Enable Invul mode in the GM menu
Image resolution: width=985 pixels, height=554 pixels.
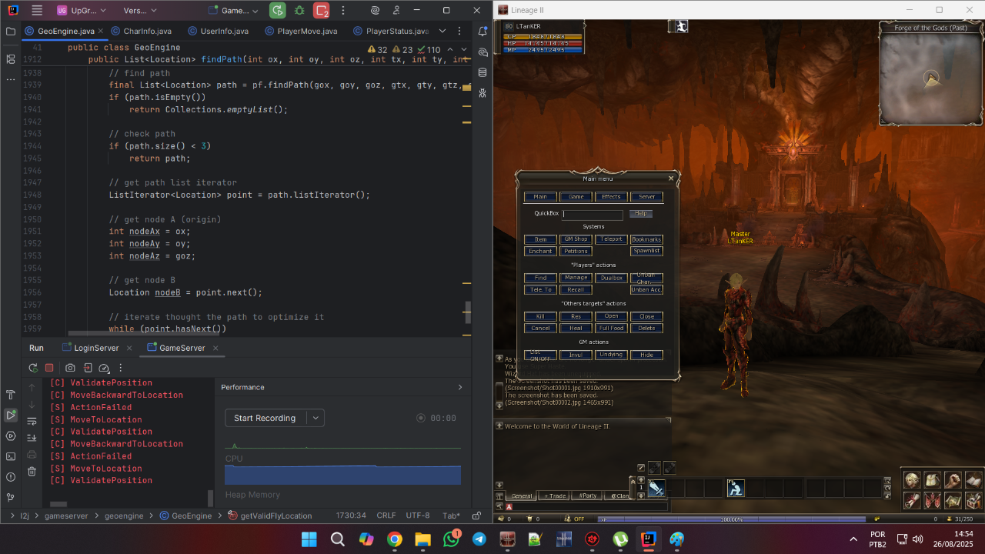pos(576,355)
